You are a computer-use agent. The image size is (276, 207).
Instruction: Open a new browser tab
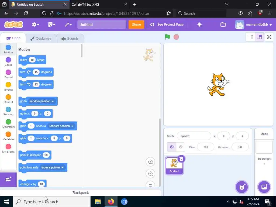point(135,4)
